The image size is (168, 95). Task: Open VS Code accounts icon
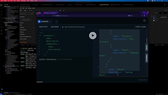(x=2, y=89)
